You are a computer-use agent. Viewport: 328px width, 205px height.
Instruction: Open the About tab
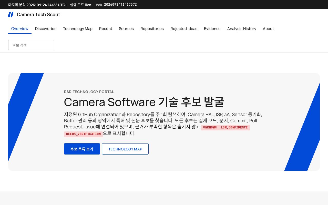268,29
